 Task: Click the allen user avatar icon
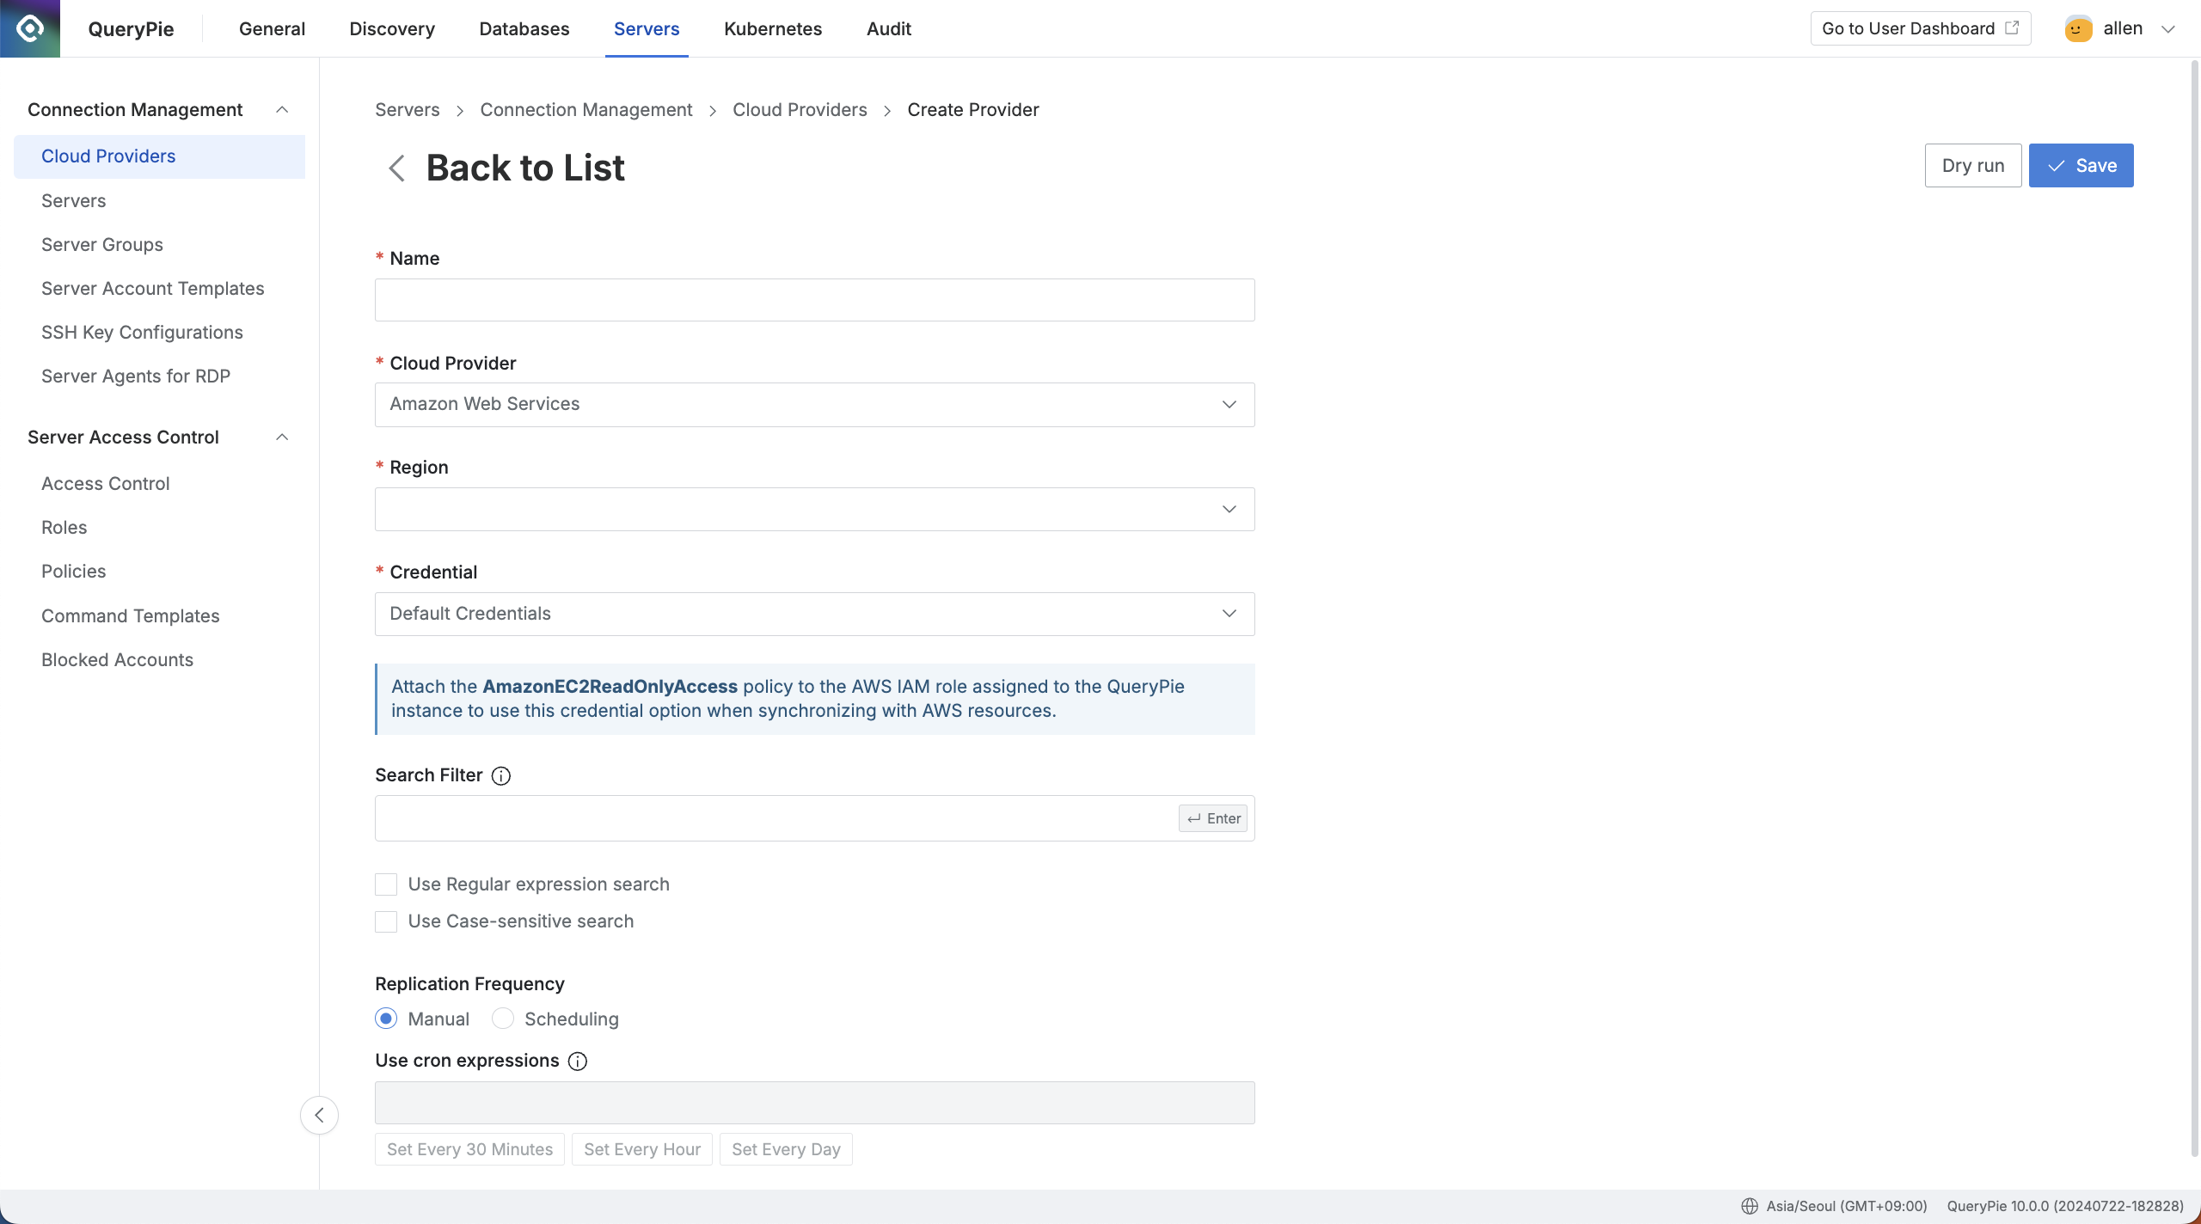coord(2078,28)
